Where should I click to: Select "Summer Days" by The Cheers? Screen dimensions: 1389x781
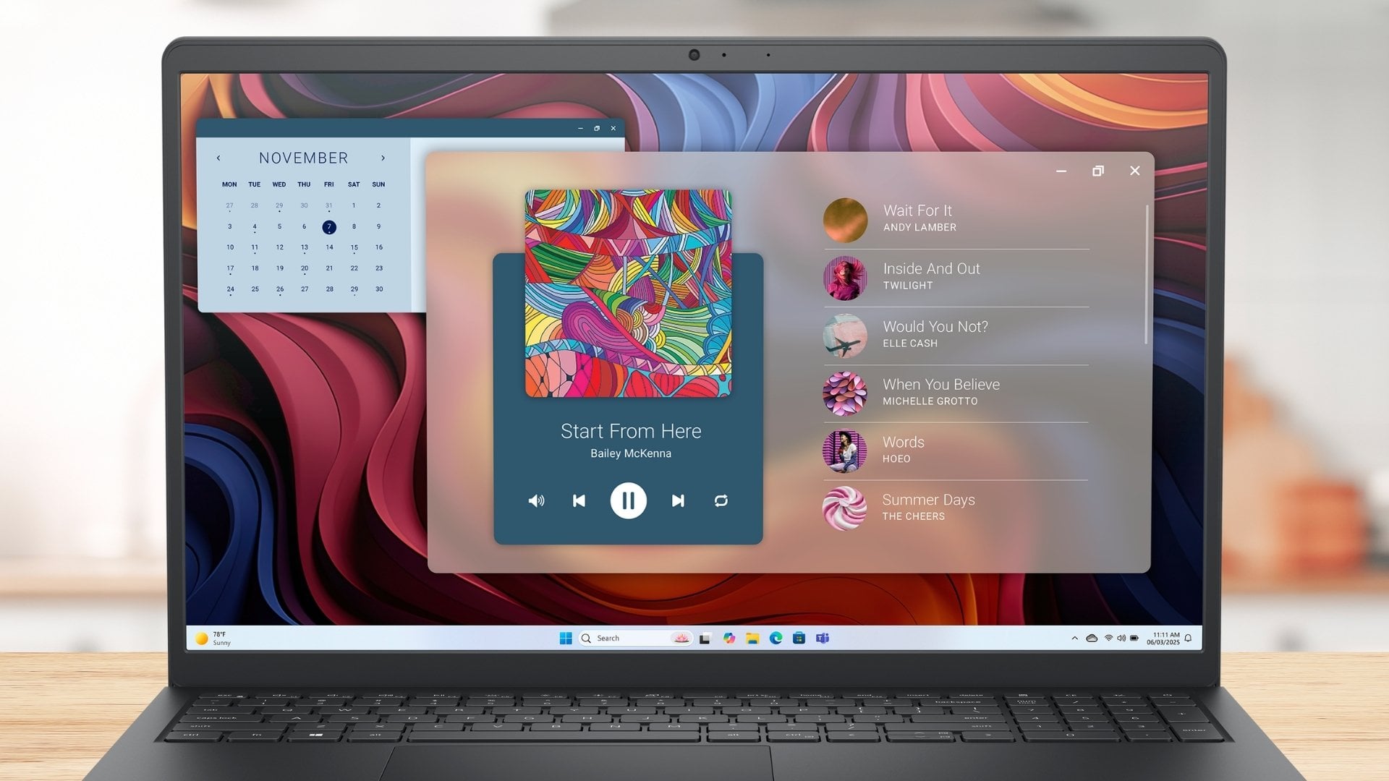point(928,506)
